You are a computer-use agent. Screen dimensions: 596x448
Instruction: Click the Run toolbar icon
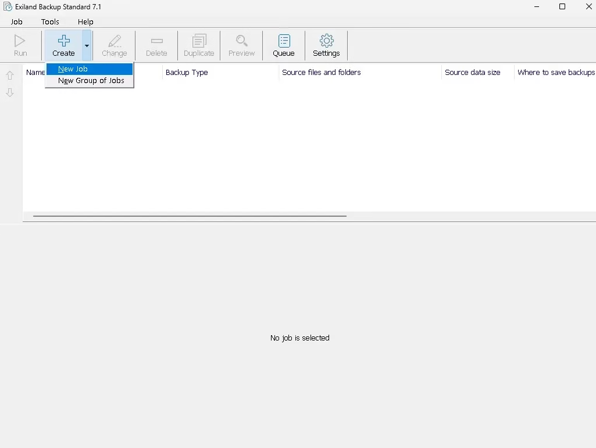coord(20,41)
